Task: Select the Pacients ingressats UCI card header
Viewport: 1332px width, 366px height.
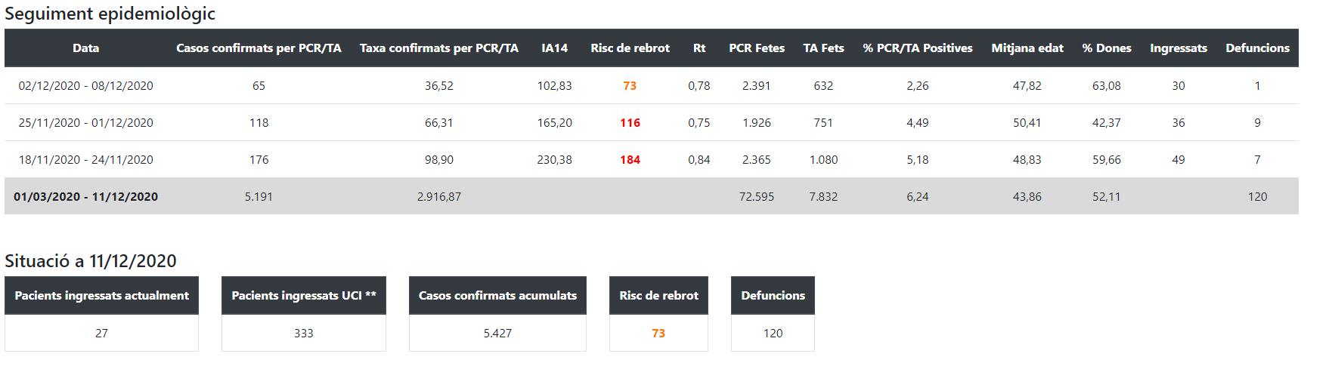Action: point(303,296)
